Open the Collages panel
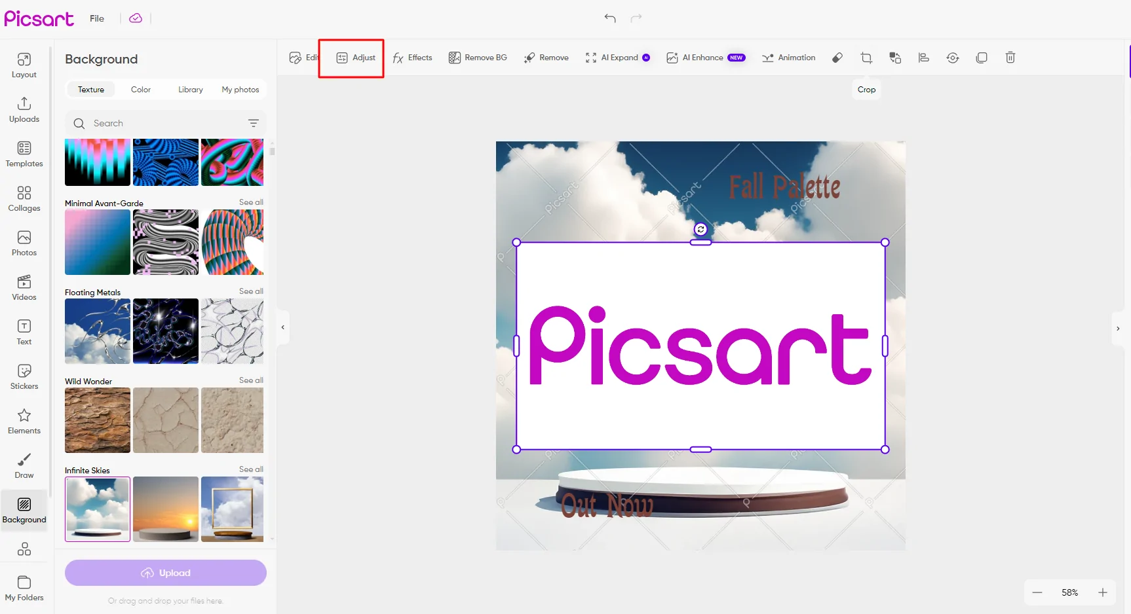 (x=24, y=199)
